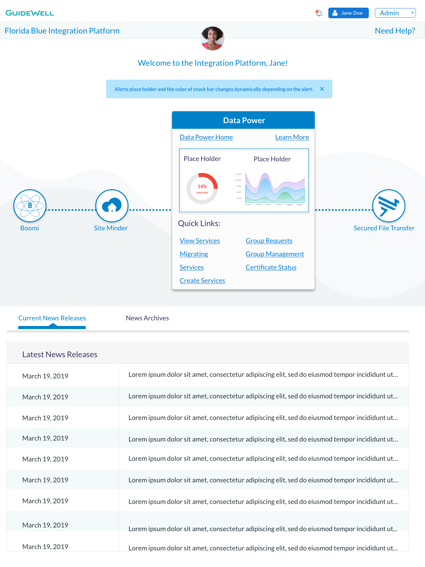Open the Services quick link
The height and width of the screenshot is (567, 425).
pos(192,267)
